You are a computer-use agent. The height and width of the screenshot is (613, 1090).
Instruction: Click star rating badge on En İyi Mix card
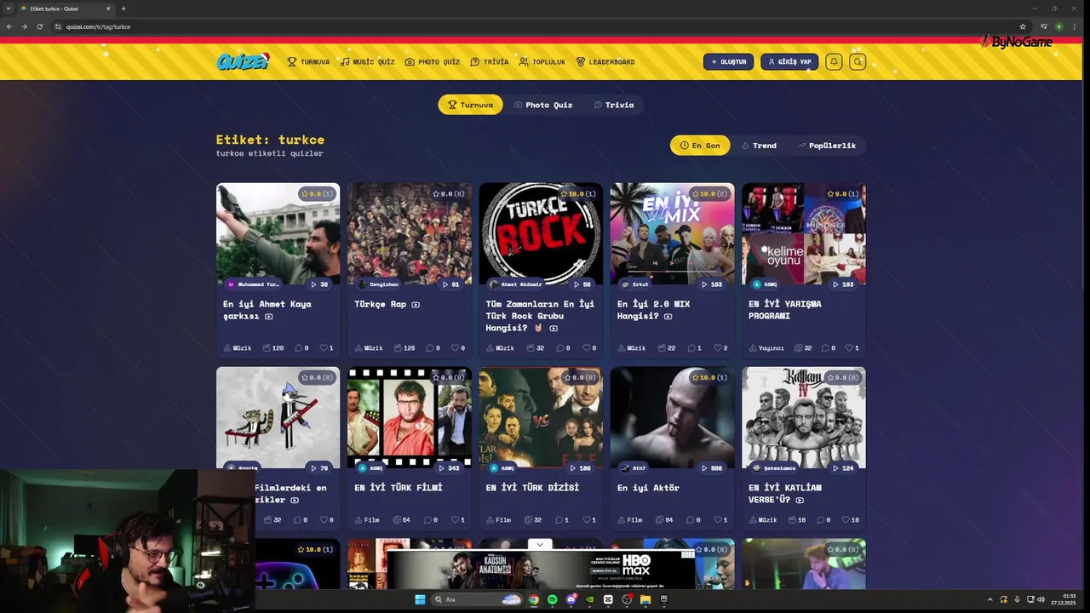tap(711, 194)
